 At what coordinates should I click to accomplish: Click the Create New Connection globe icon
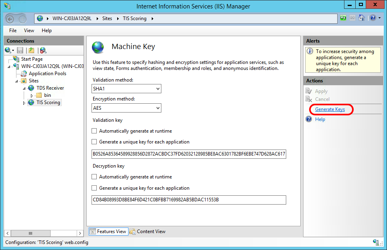click(8, 50)
